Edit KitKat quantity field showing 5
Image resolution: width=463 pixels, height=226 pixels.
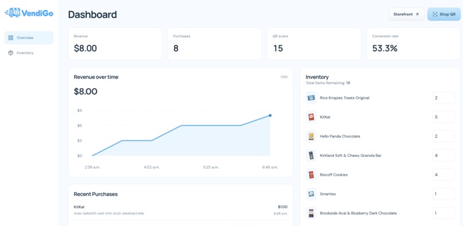(x=443, y=117)
